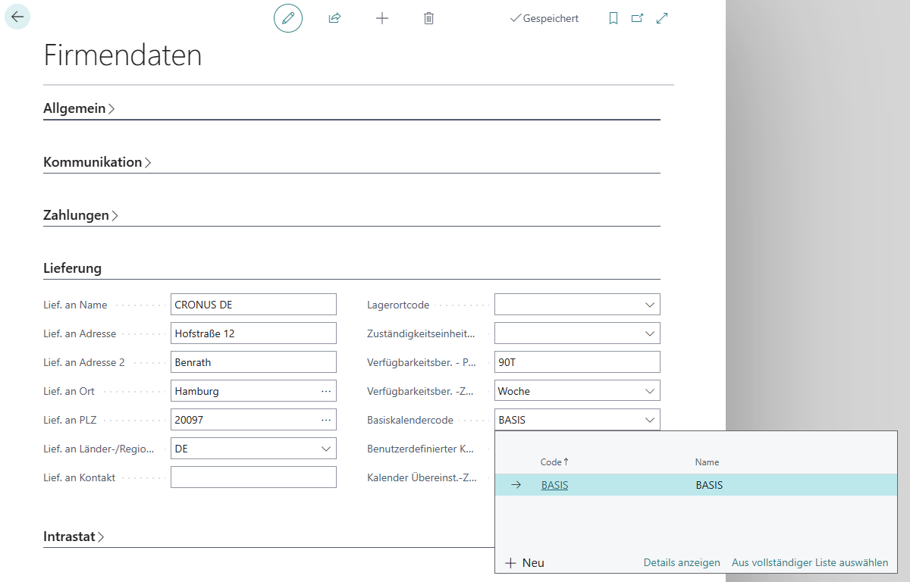
Task: Open page in new window icon
Action: (637, 18)
